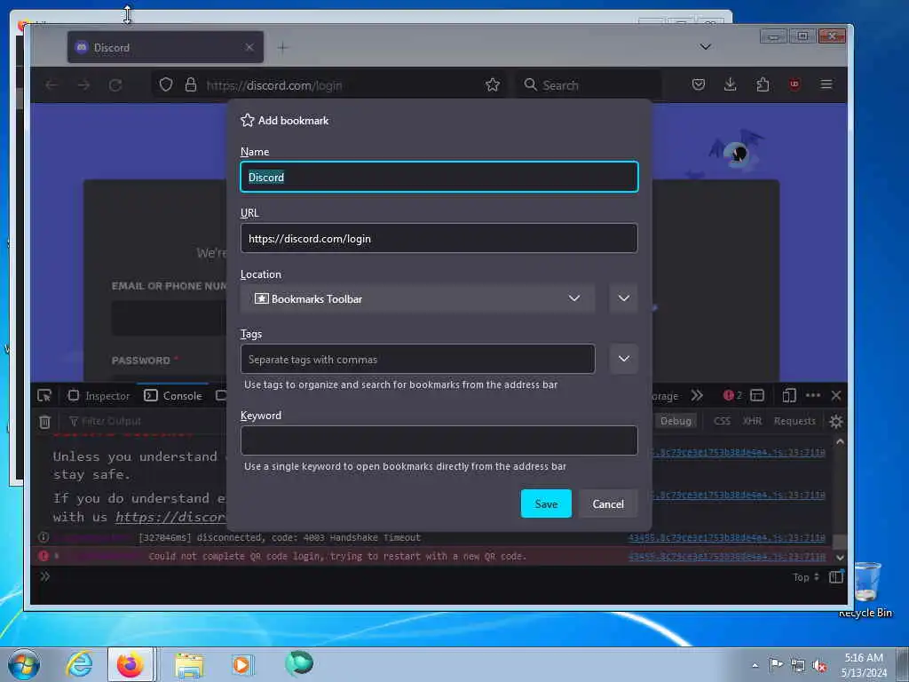This screenshot has width=909, height=682.
Task: Click the Firefox taskbar icon
Action: 130,664
